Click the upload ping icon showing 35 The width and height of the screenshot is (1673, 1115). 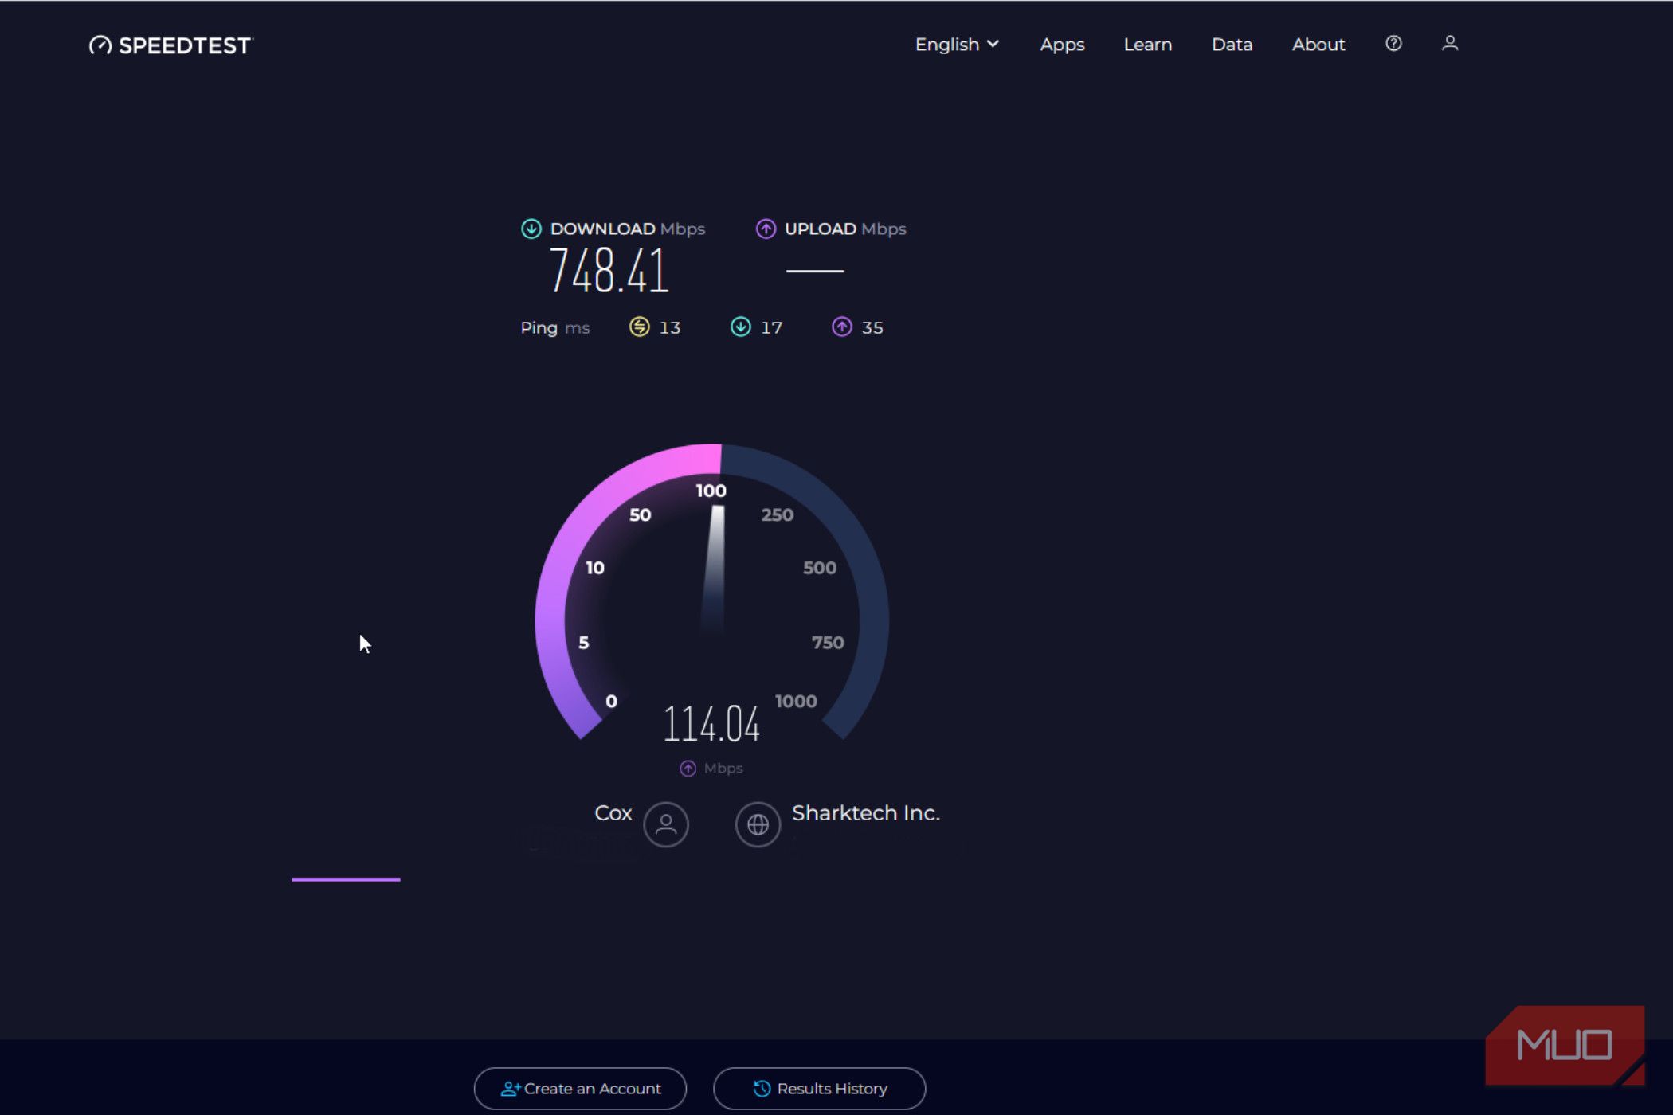(842, 327)
